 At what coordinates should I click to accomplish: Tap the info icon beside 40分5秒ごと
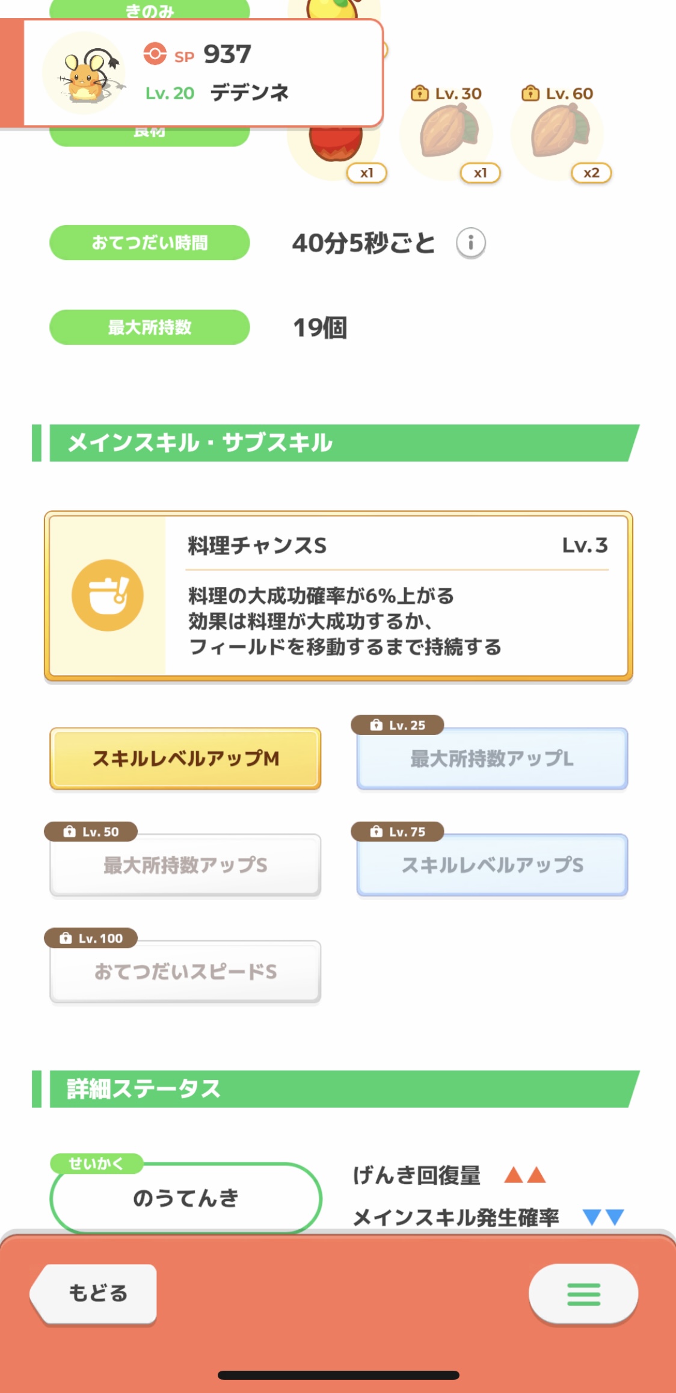[471, 243]
